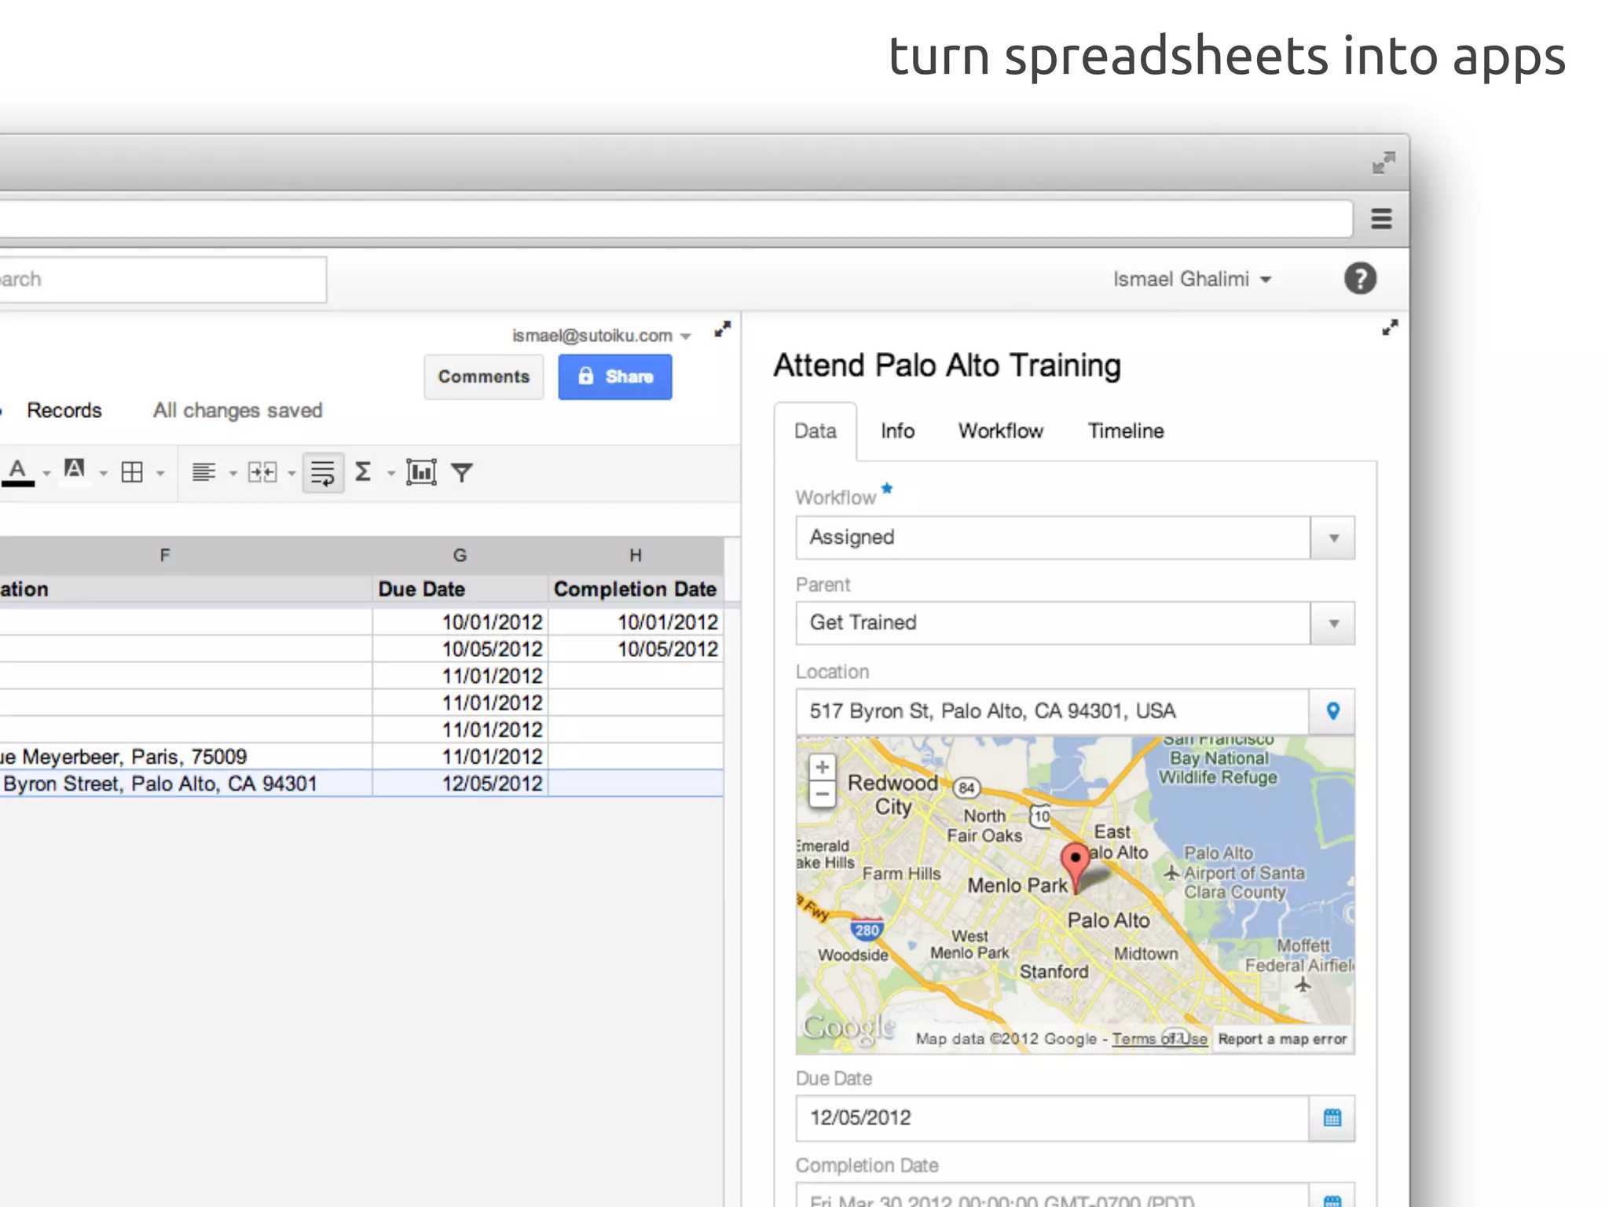The width and height of the screenshot is (1609, 1207).
Task: Click the location pin icon button
Action: [x=1332, y=711]
